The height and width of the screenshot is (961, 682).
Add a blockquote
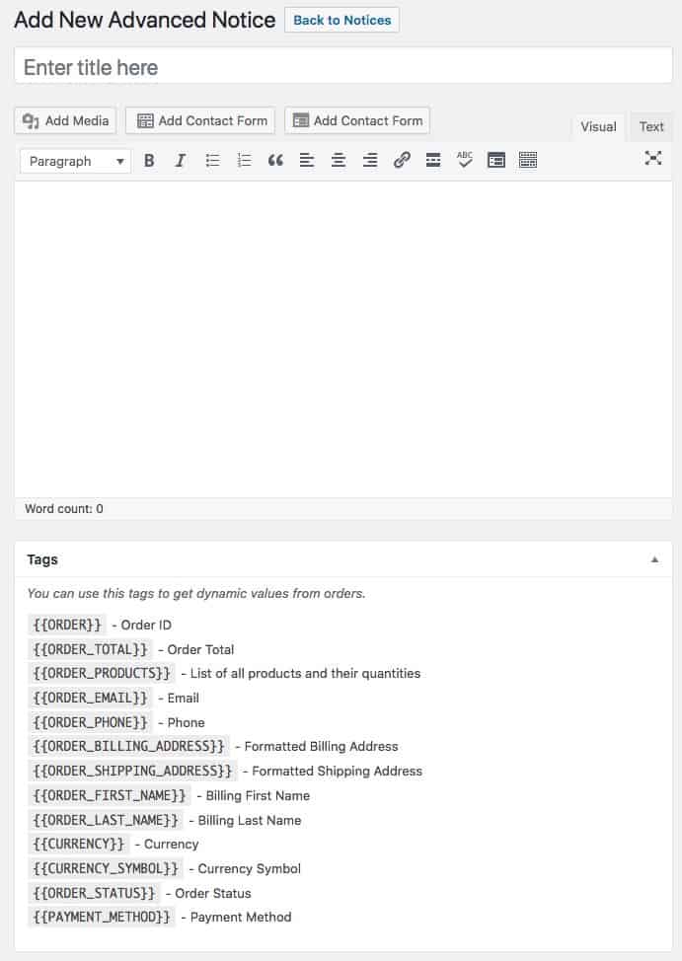[x=275, y=161]
